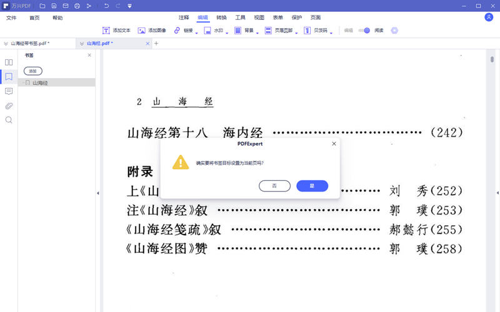Click 否 to decline the dialog
The image size is (500, 312).
pyautogui.click(x=274, y=186)
